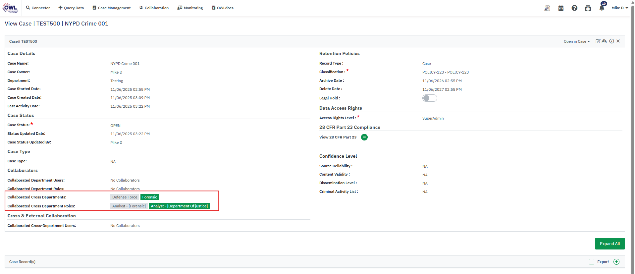Open the calendar icon in header

pos(561,8)
